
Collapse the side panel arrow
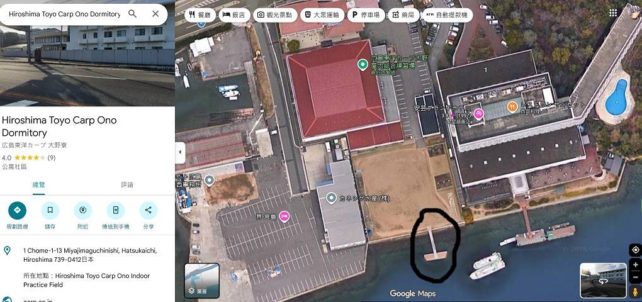180,153
